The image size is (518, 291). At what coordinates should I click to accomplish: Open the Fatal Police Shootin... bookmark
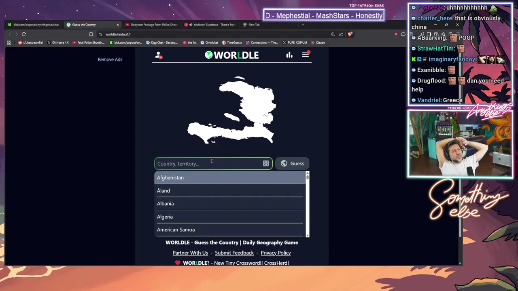(x=88, y=42)
